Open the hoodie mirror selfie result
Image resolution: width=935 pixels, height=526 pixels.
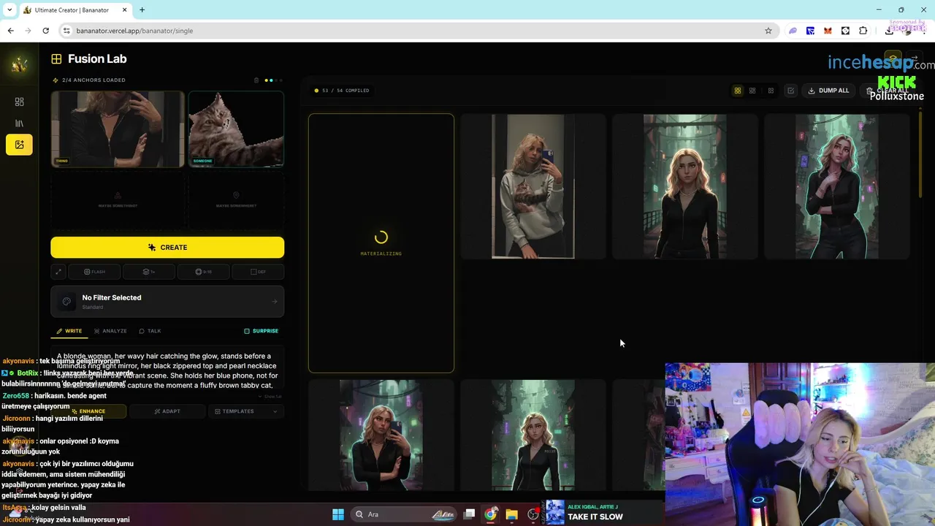click(533, 186)
